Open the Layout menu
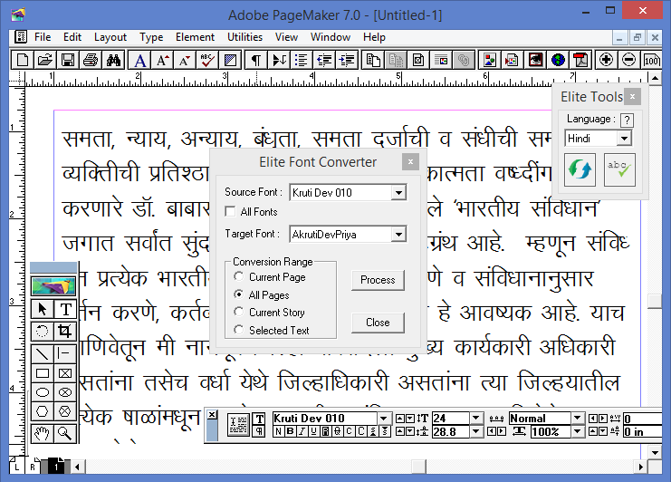 110,37
